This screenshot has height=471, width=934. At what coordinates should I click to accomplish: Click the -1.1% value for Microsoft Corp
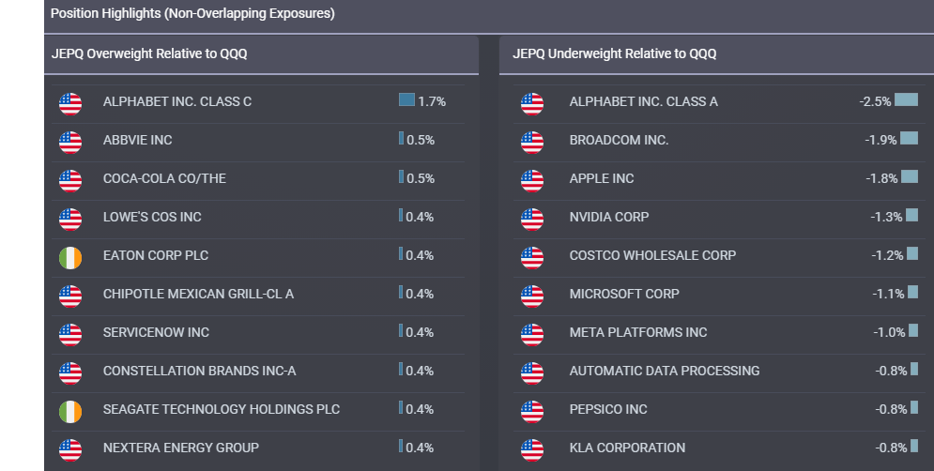tap(889, 294)
